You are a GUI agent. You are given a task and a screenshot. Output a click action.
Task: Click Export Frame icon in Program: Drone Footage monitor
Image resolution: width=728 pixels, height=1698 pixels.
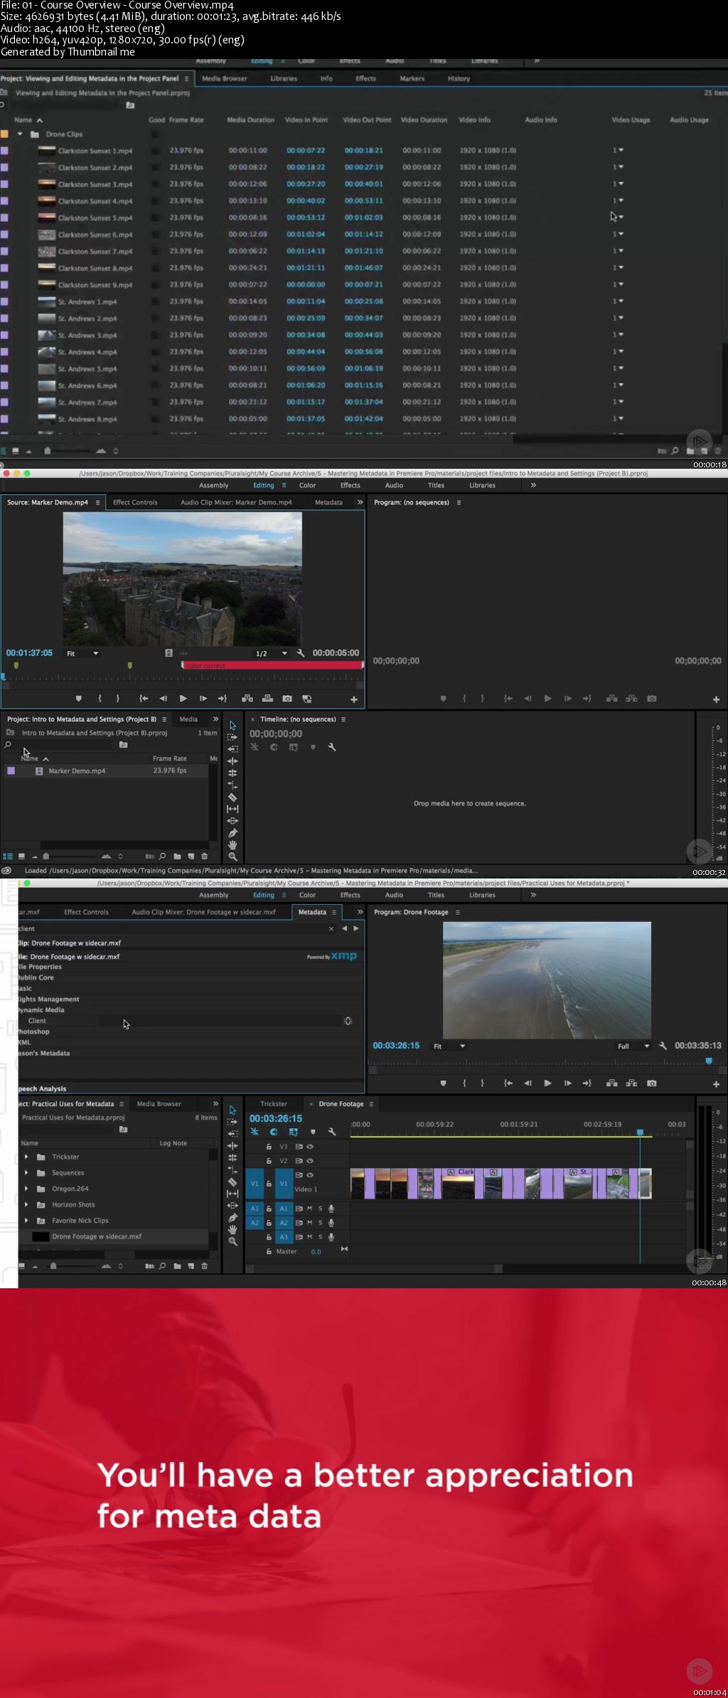(652, 1083)
